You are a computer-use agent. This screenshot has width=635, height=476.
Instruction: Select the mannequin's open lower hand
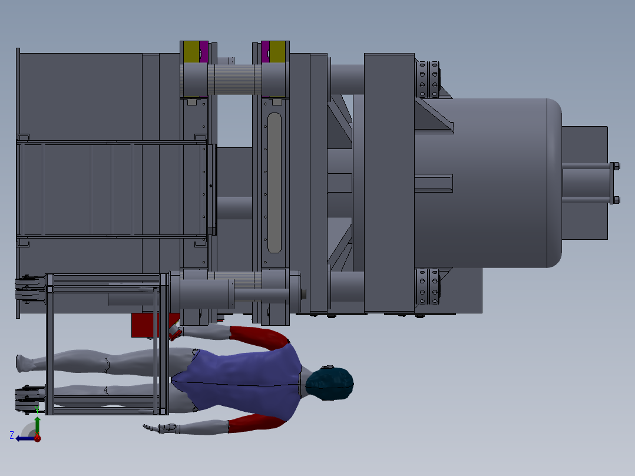[x=161, y=428]
